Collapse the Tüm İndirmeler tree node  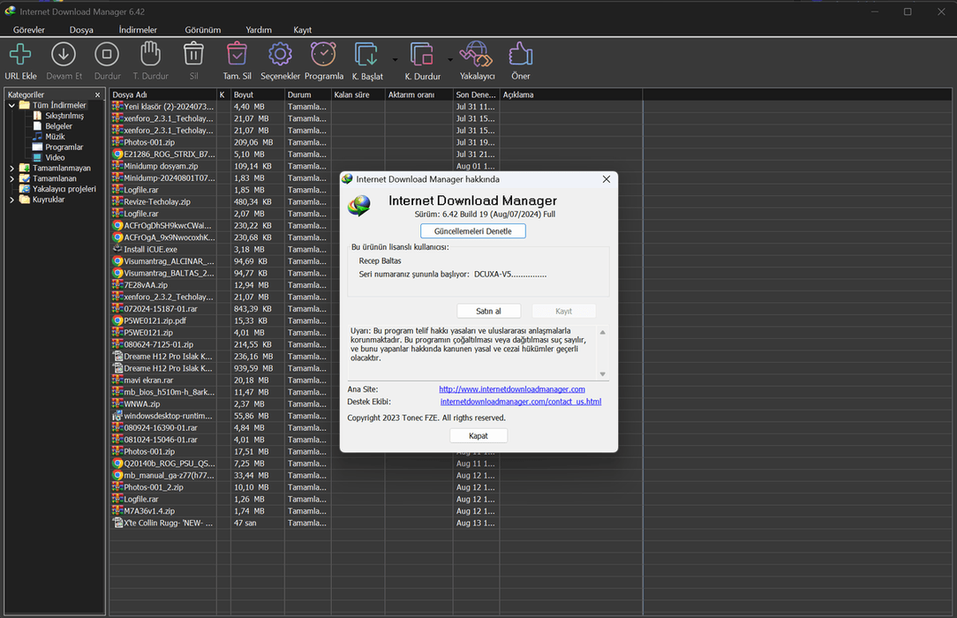(11, 106)
